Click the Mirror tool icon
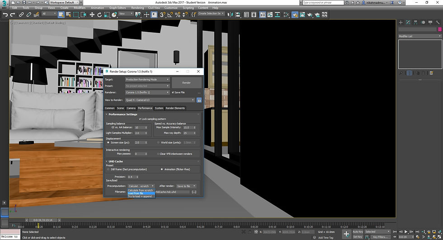 point(230,14)
